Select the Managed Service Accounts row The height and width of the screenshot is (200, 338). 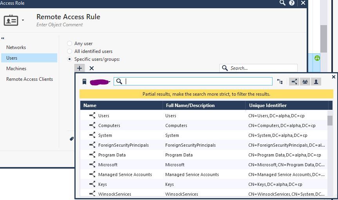pos(125,175)
